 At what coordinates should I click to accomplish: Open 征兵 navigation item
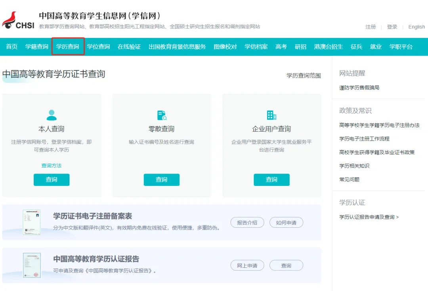[357, 47]
